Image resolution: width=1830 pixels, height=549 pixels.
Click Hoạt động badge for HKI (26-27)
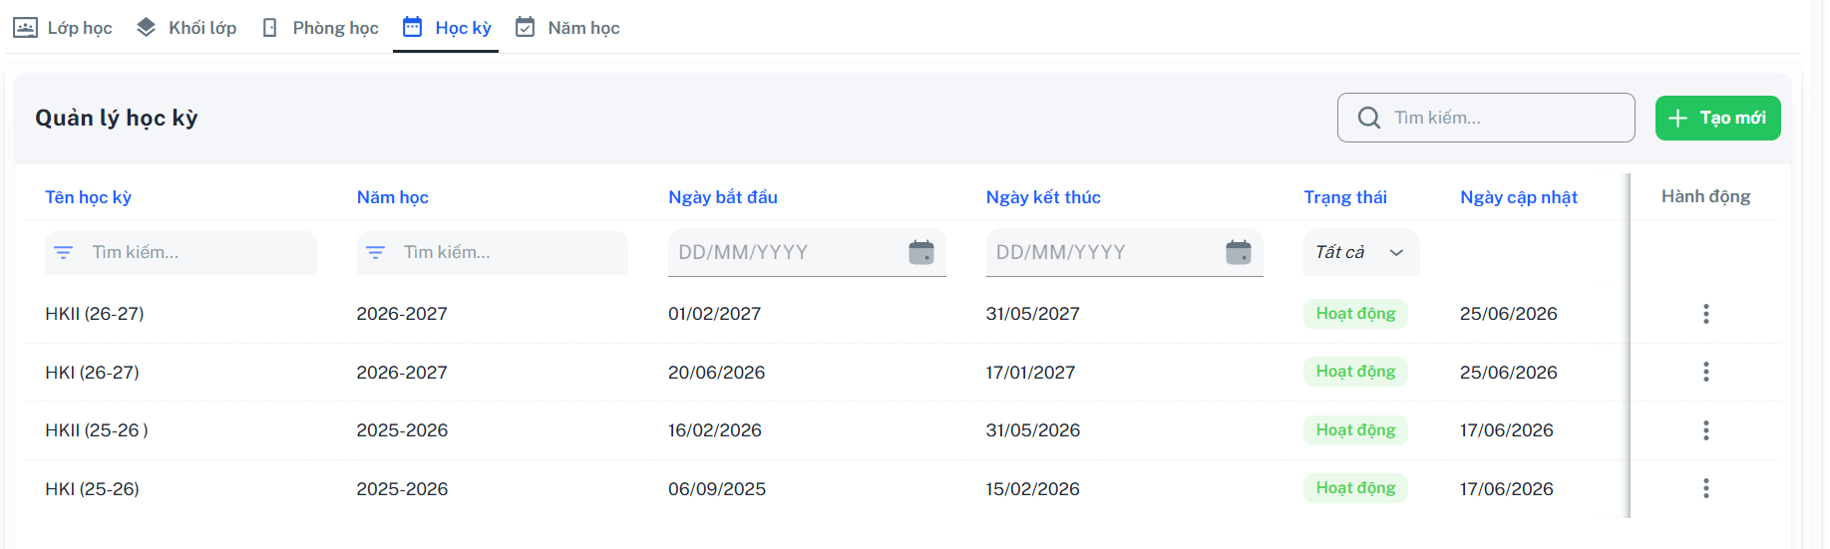tap(1355, 372)
